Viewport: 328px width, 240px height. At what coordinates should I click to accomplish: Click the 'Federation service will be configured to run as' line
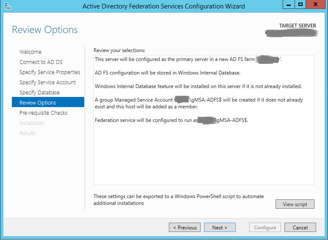click(171, 120)
